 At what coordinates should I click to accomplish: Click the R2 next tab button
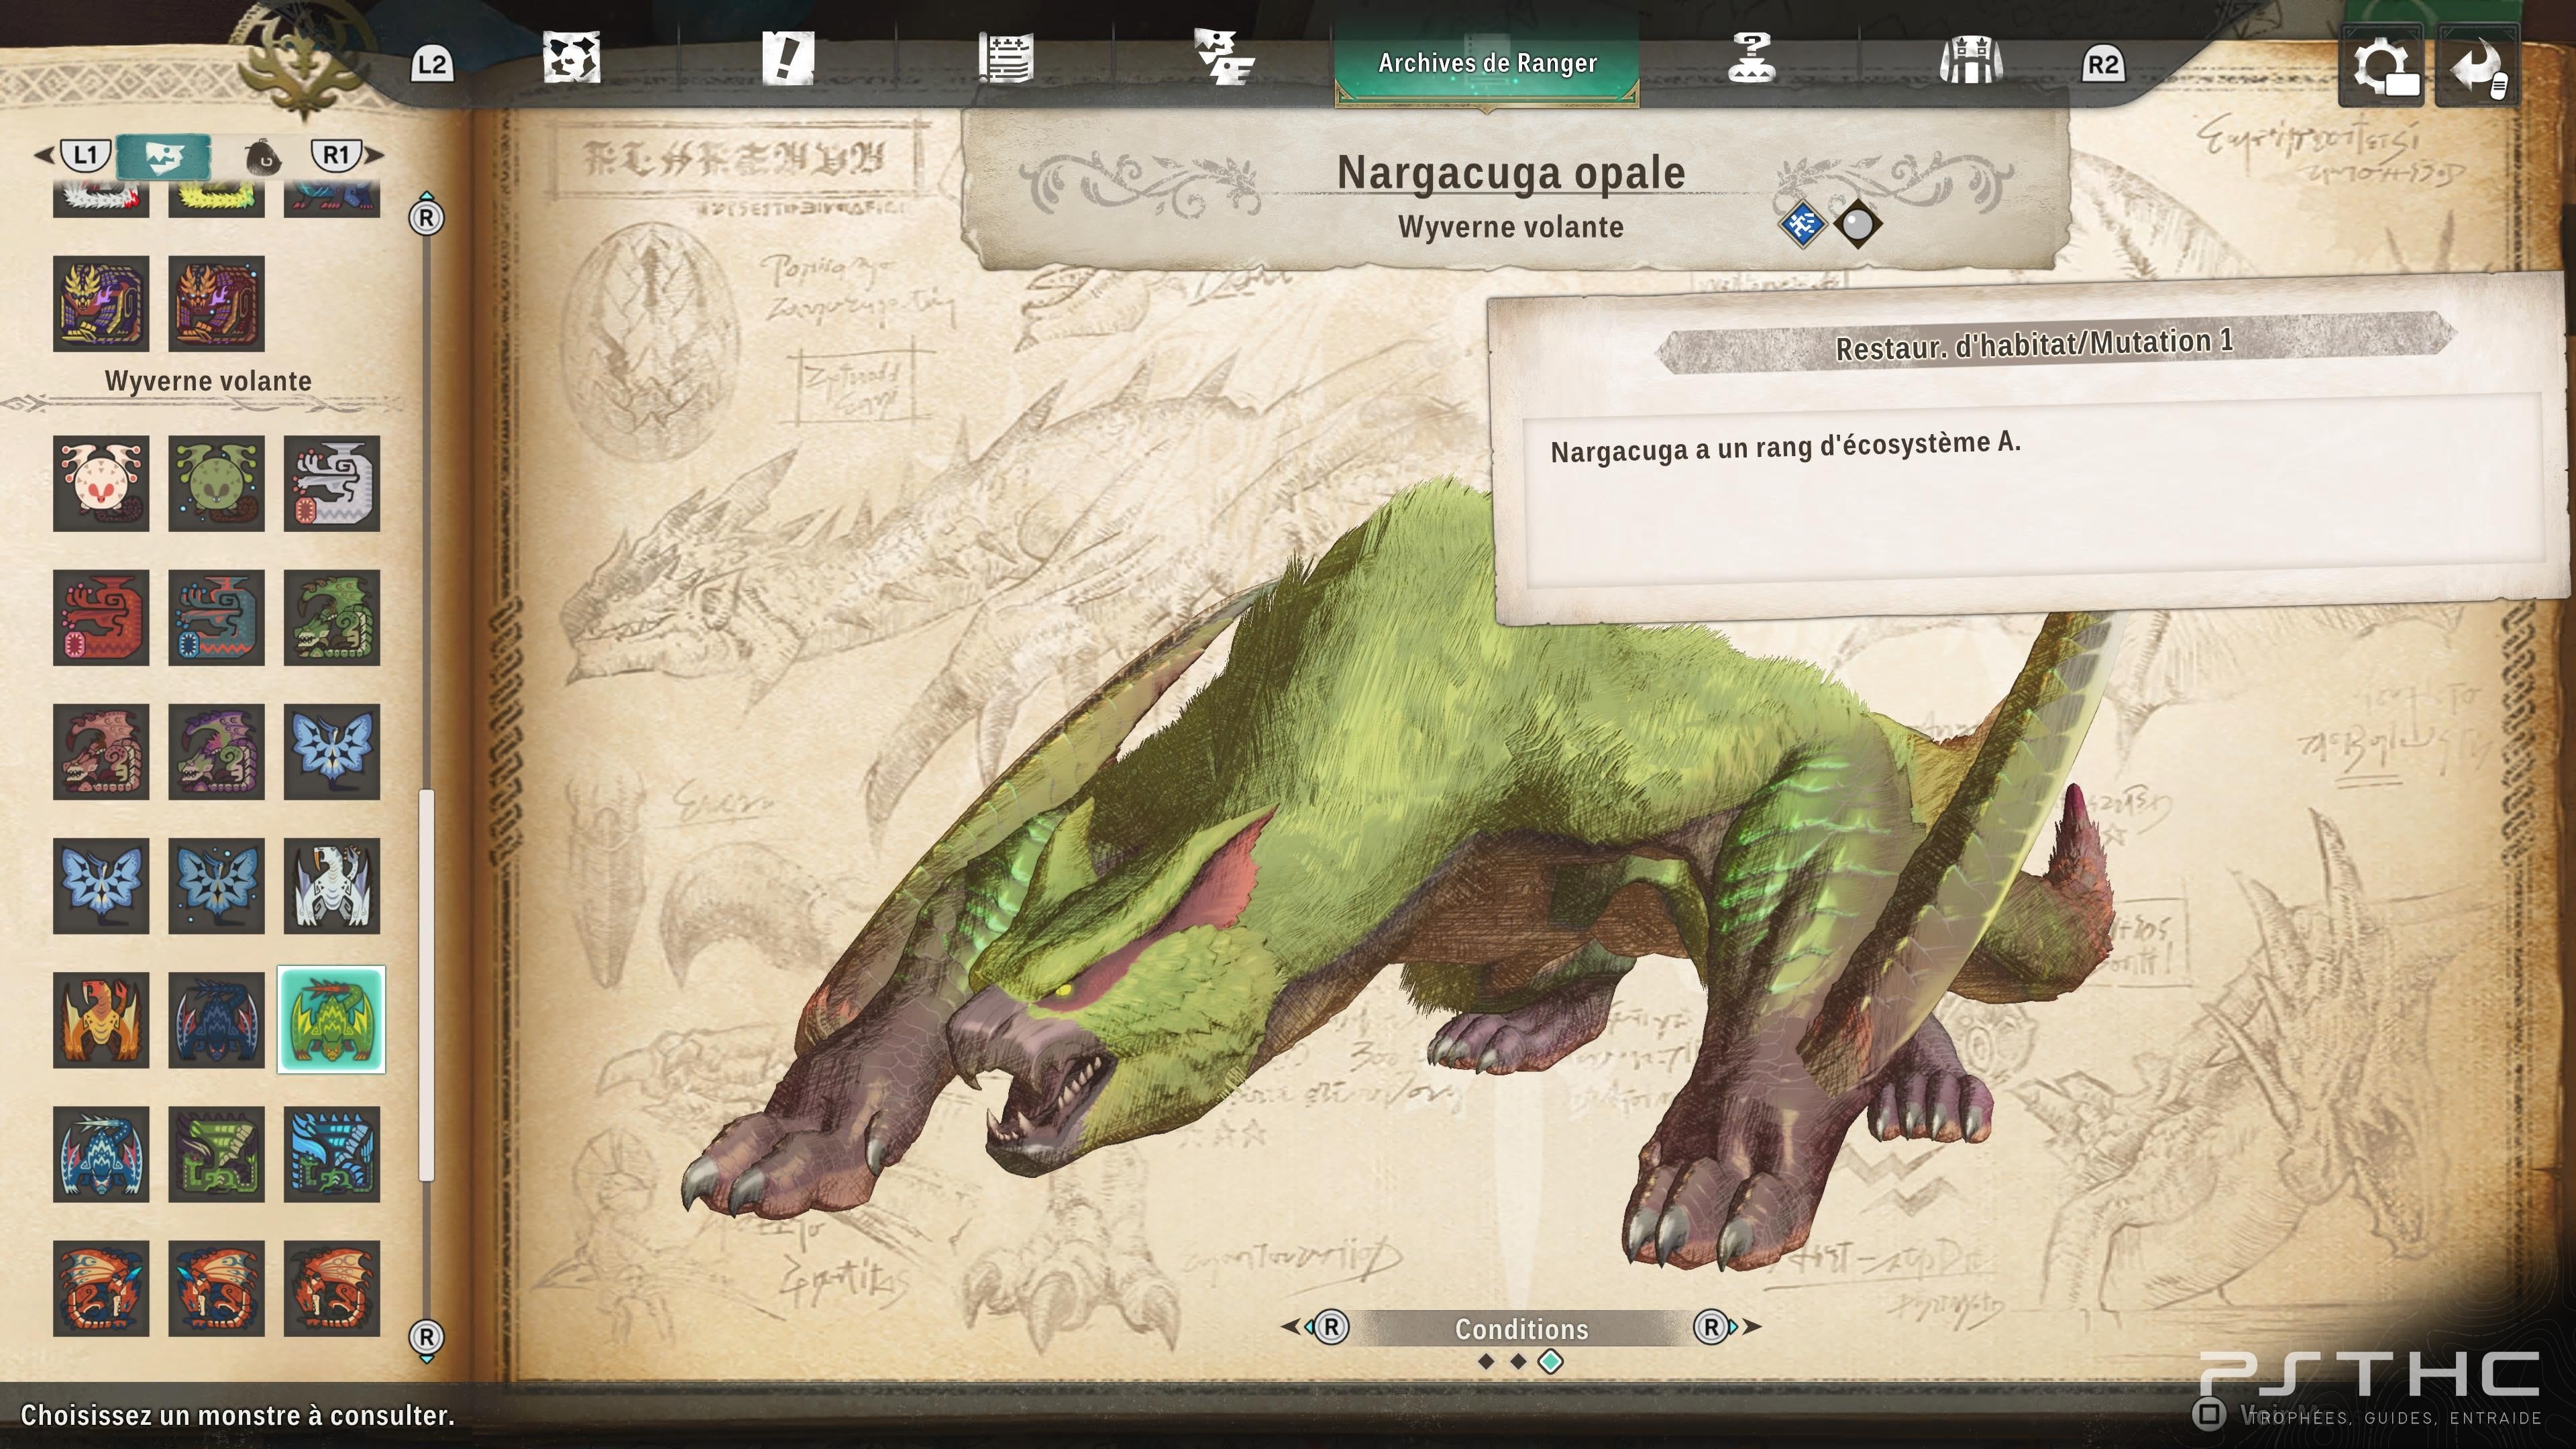pyautogui.click(x=2102, y=65)
